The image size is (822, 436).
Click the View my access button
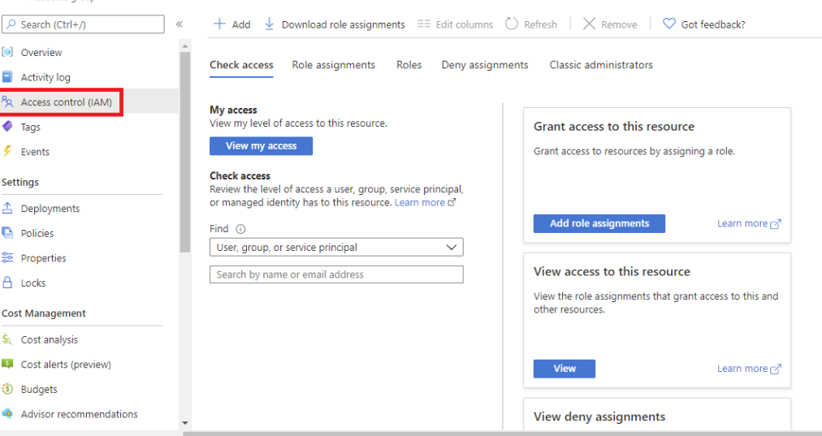click(261, 145)
